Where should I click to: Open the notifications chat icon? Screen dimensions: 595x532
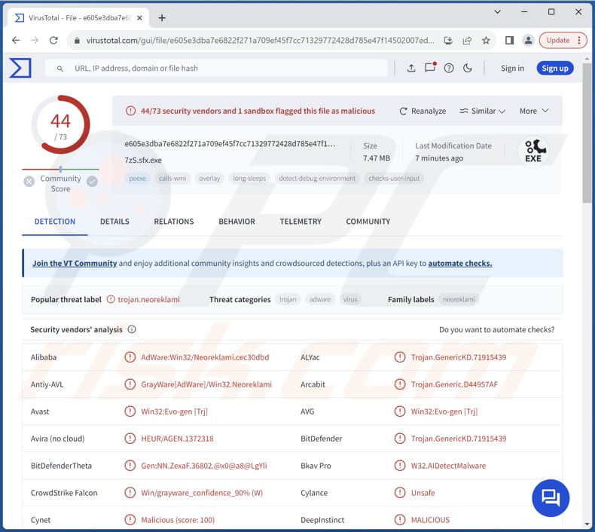[430, 68]
